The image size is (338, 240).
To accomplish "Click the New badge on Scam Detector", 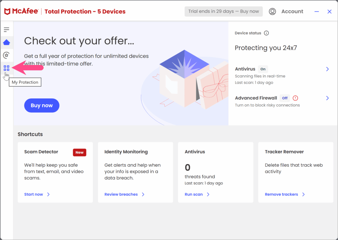I will click(x=79, y=152).
